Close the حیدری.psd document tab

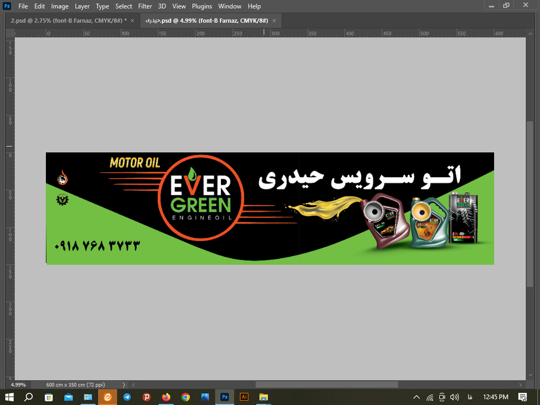(274, 21)
